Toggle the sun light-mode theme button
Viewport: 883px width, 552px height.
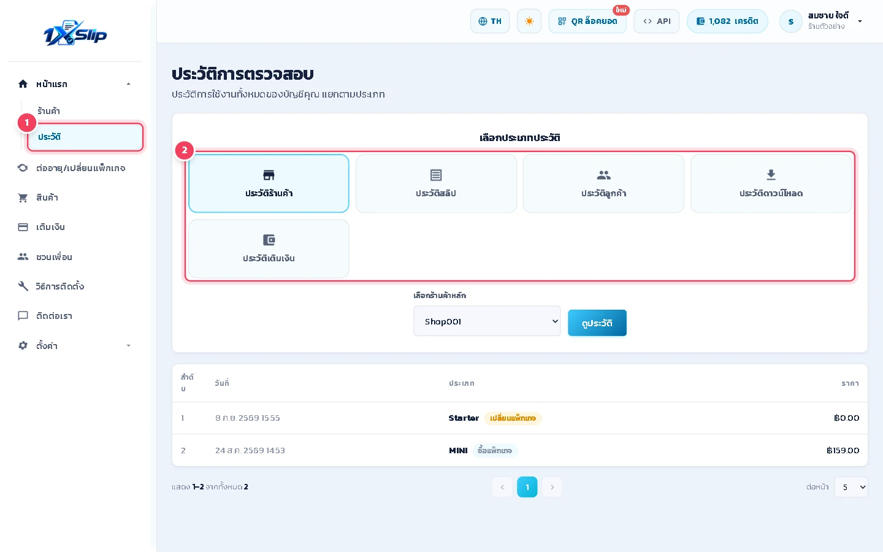coord(529,21)
